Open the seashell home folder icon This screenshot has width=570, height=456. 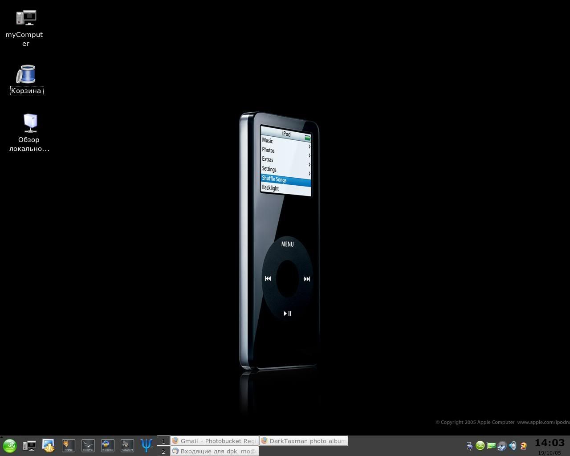[x=49, y=445]
